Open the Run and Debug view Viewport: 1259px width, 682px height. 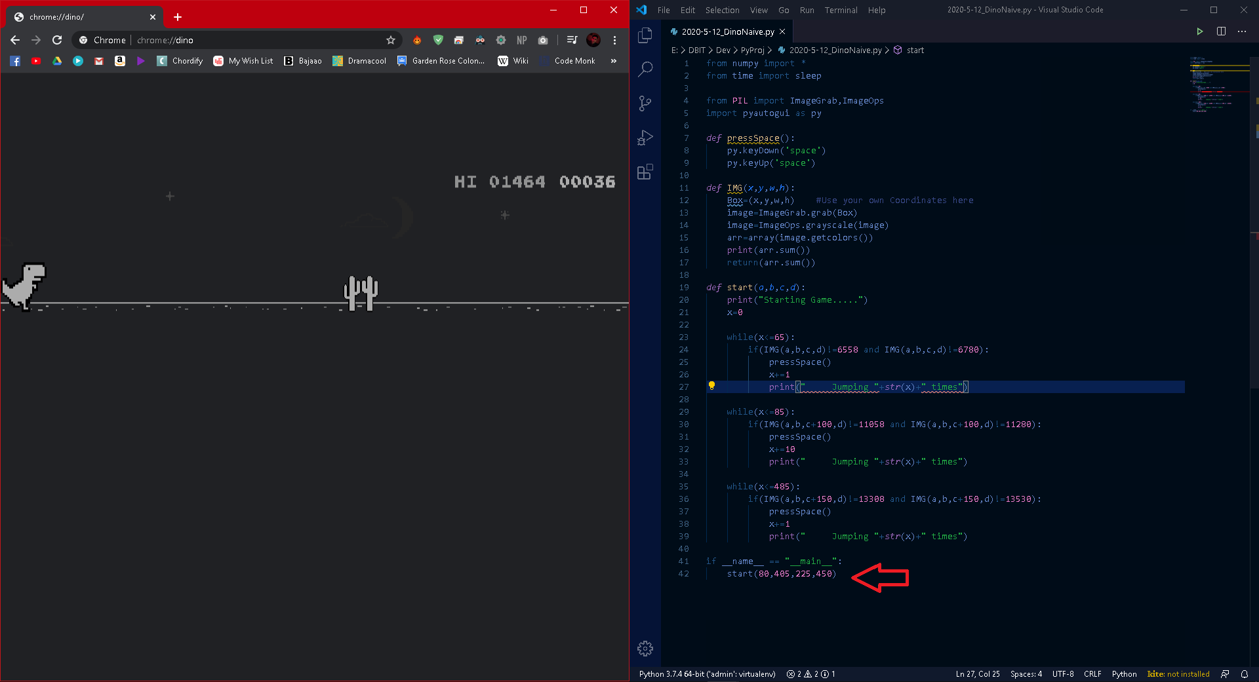pyautogui.click(x=645, y=137)
